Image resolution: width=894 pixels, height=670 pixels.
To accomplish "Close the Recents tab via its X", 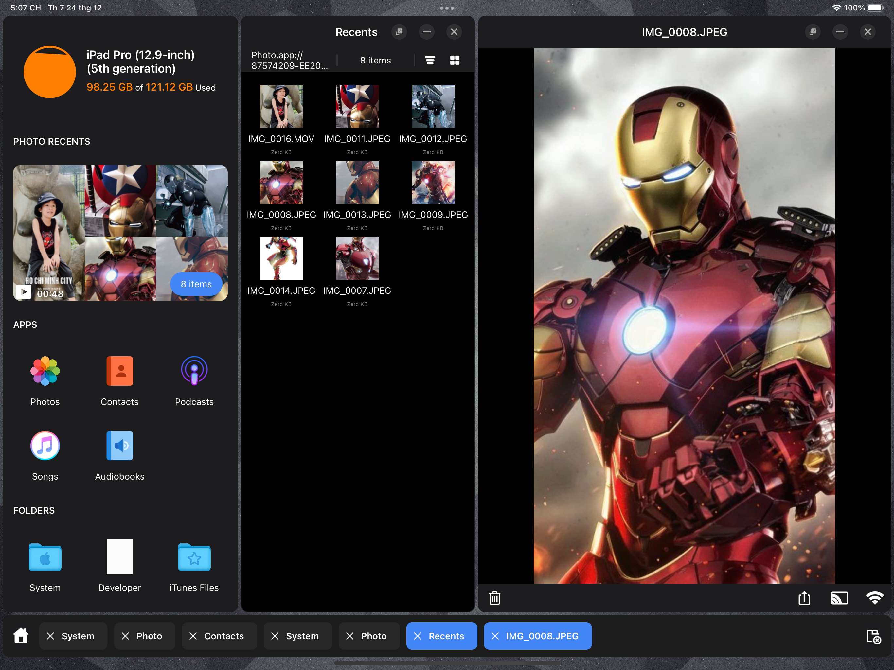I will [x=418, y=636].
